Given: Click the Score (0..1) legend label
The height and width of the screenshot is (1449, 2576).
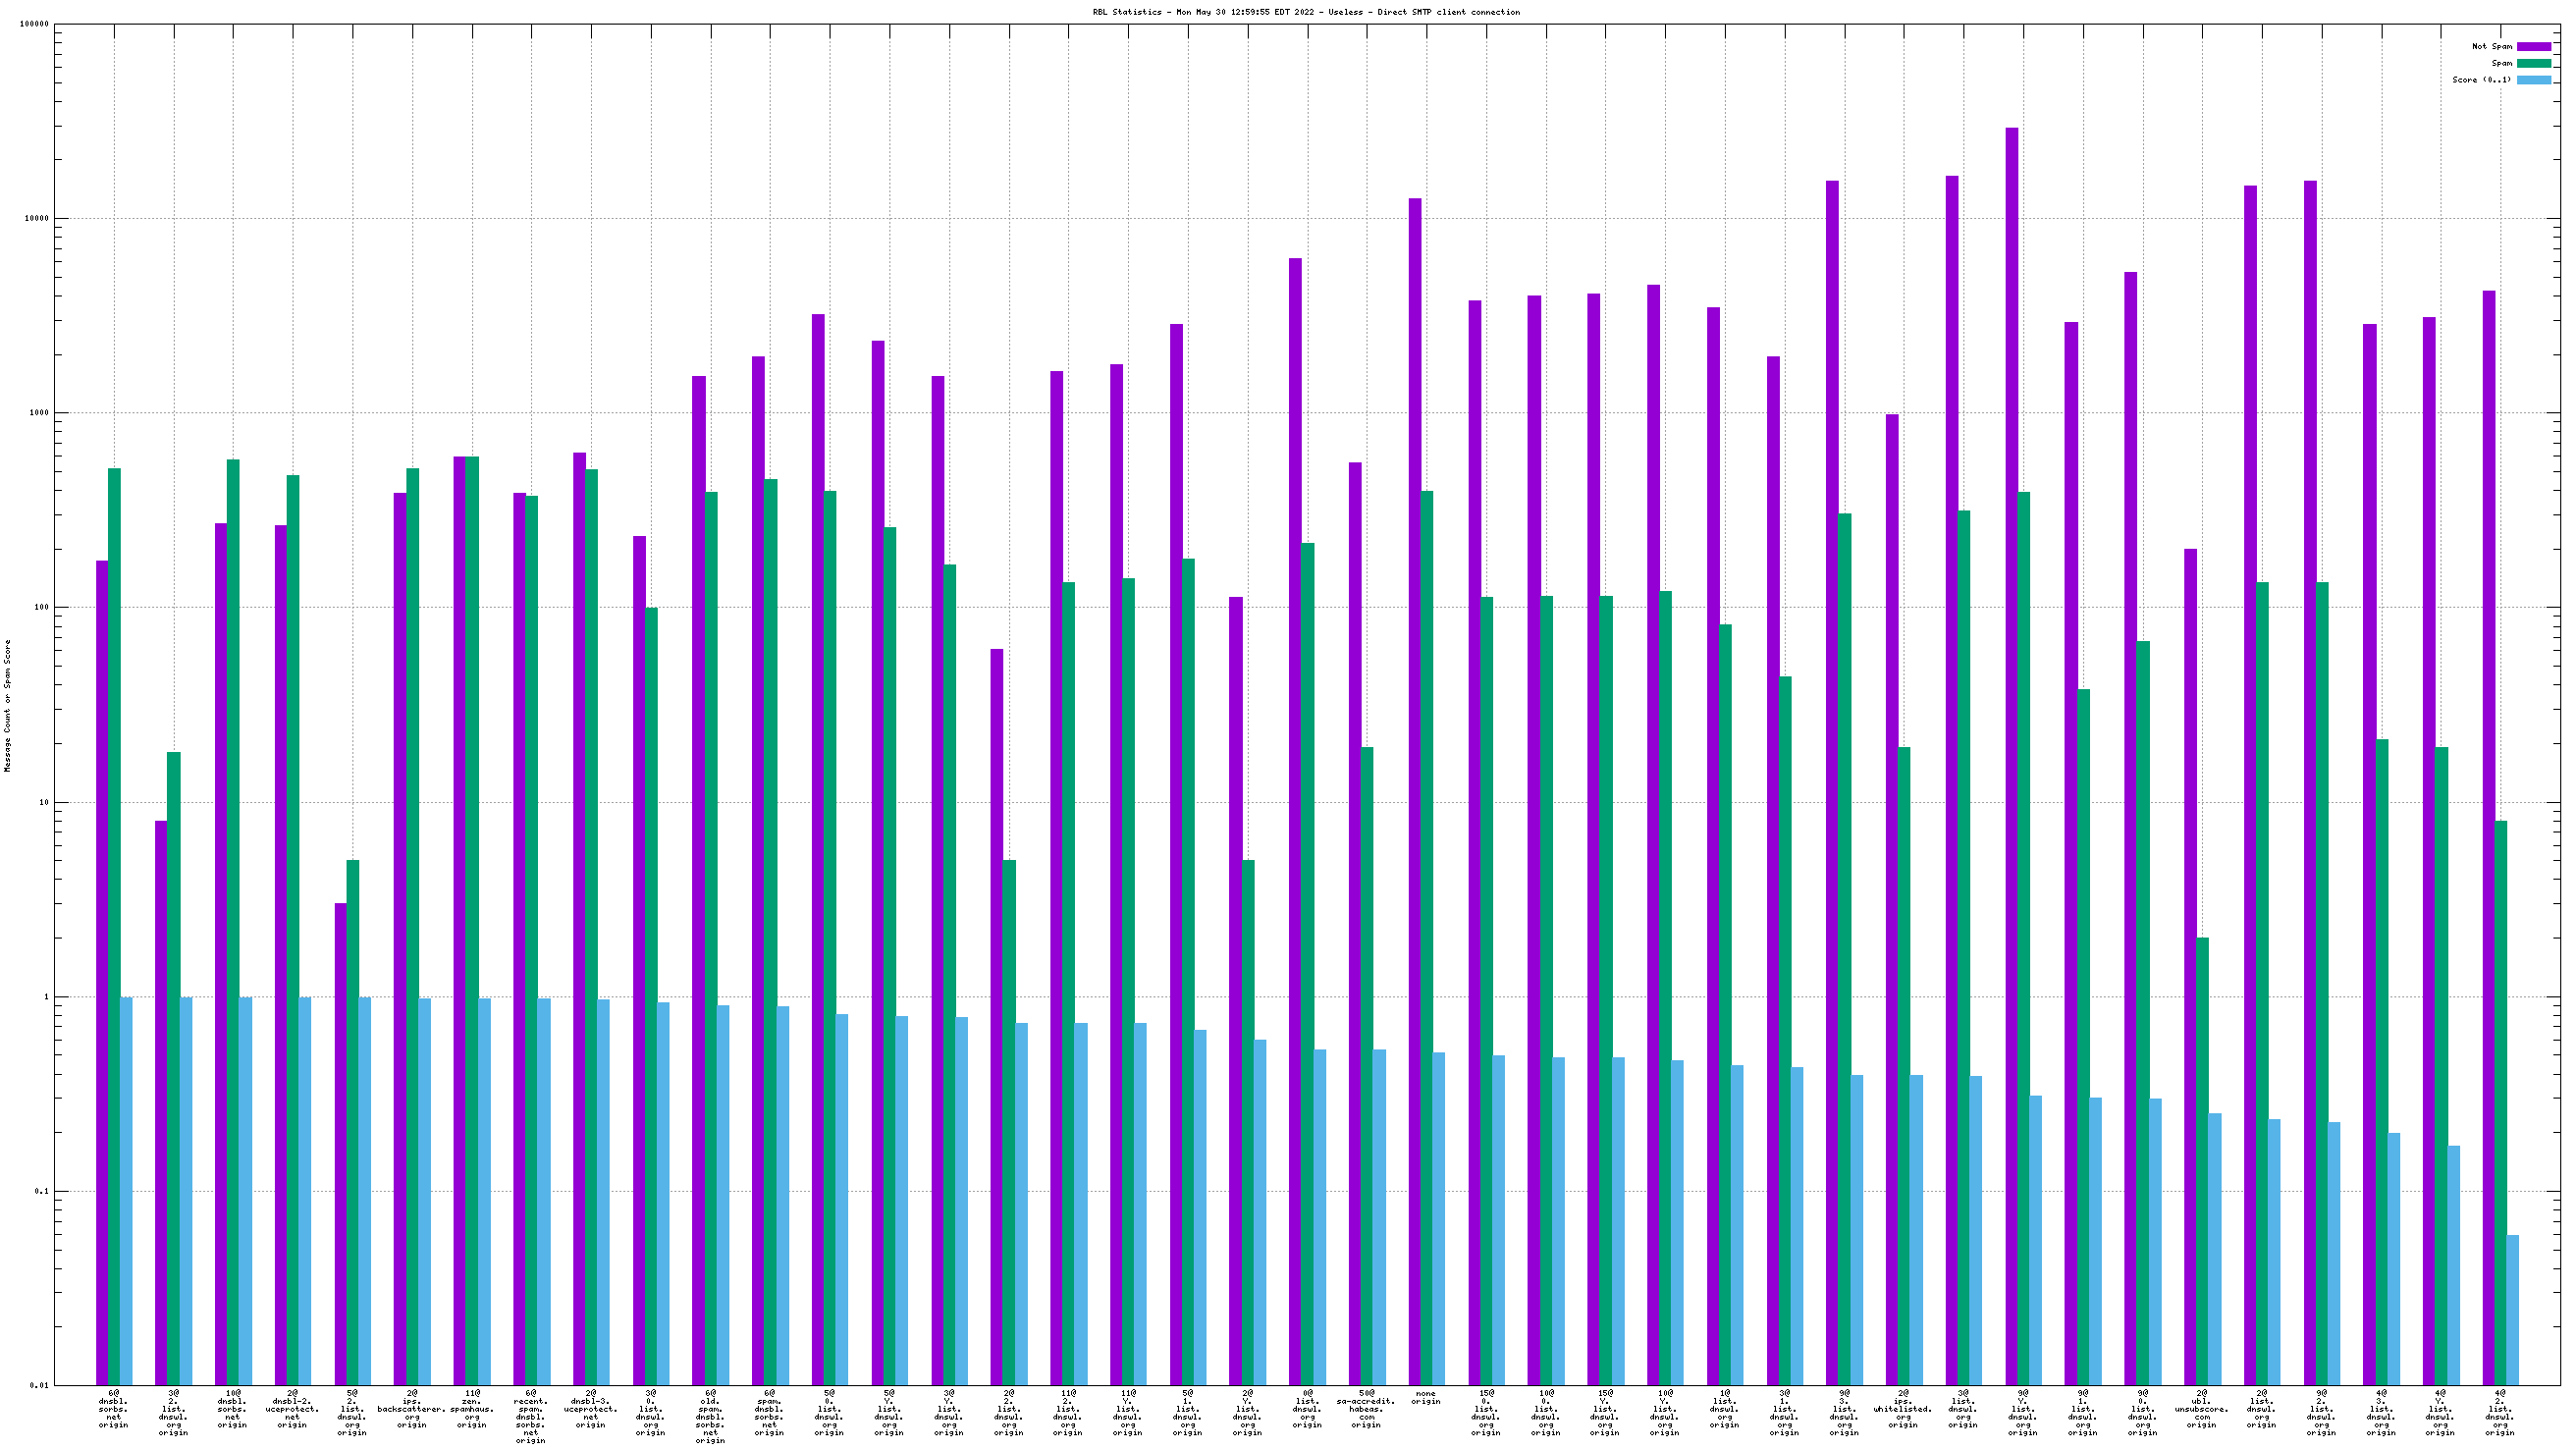Looking at the screenshot, I should click(x=2481, y=80).
